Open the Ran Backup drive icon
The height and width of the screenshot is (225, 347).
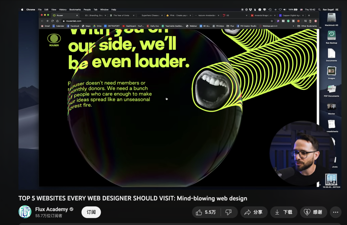331,36
